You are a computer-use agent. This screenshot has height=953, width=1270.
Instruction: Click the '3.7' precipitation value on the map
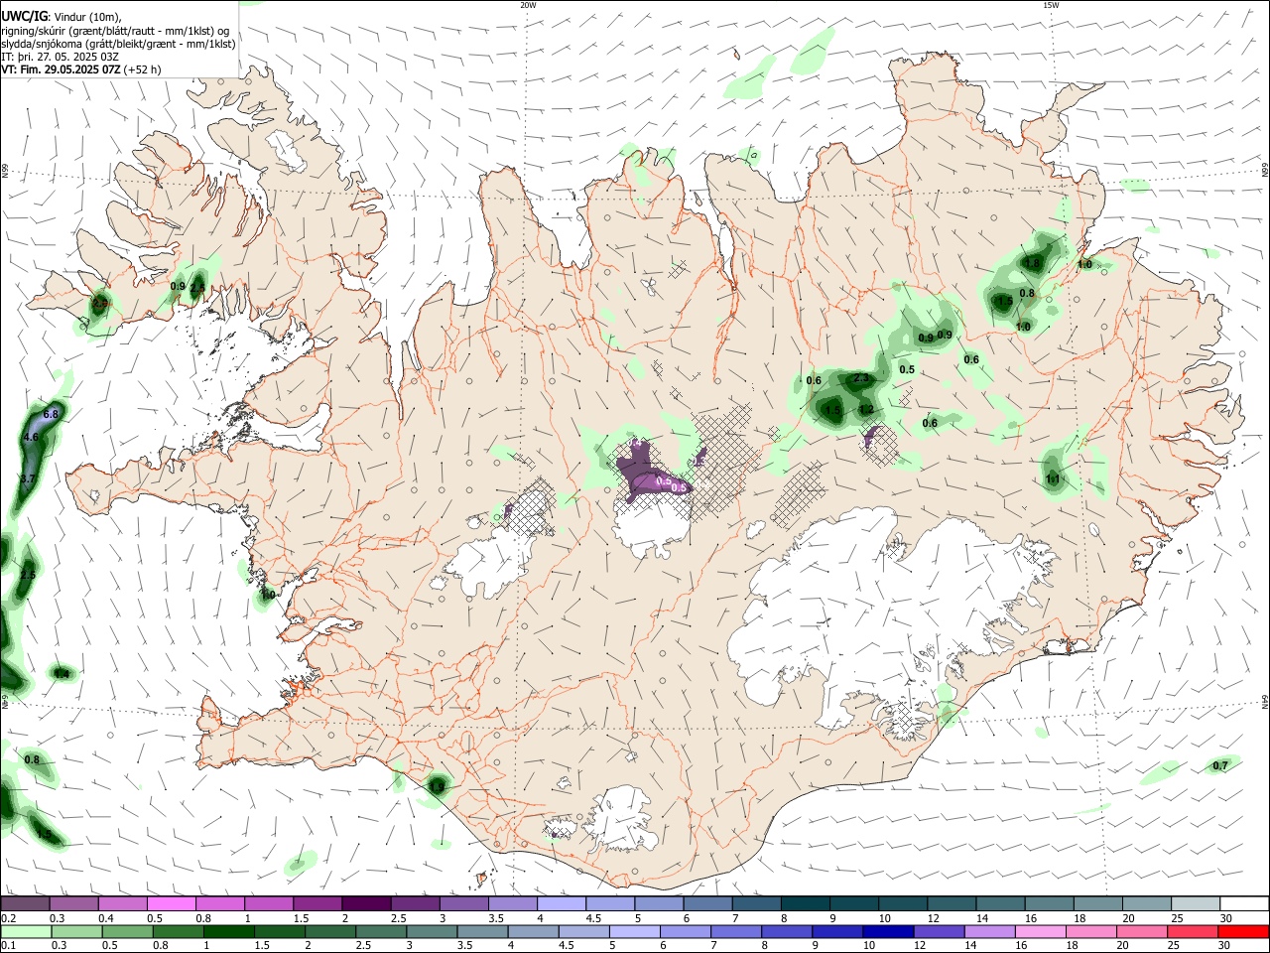(x=28, y=478)
